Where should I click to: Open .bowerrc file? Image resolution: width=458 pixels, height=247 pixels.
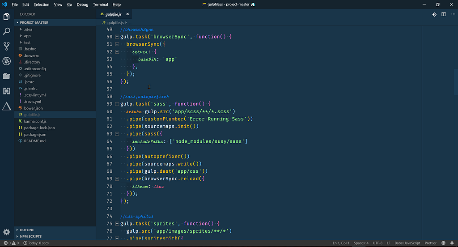coord(55,55)
